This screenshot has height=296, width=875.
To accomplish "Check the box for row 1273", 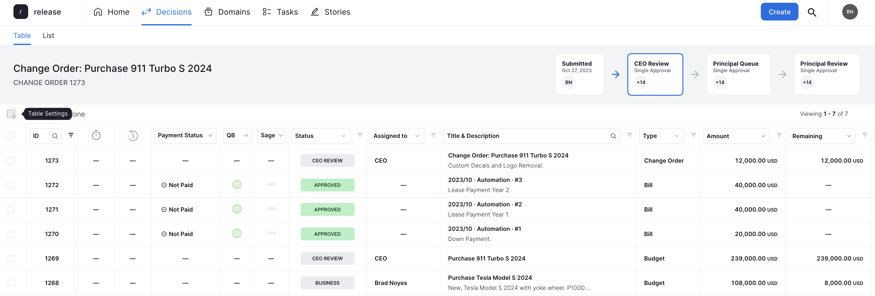I will (11, 161).
